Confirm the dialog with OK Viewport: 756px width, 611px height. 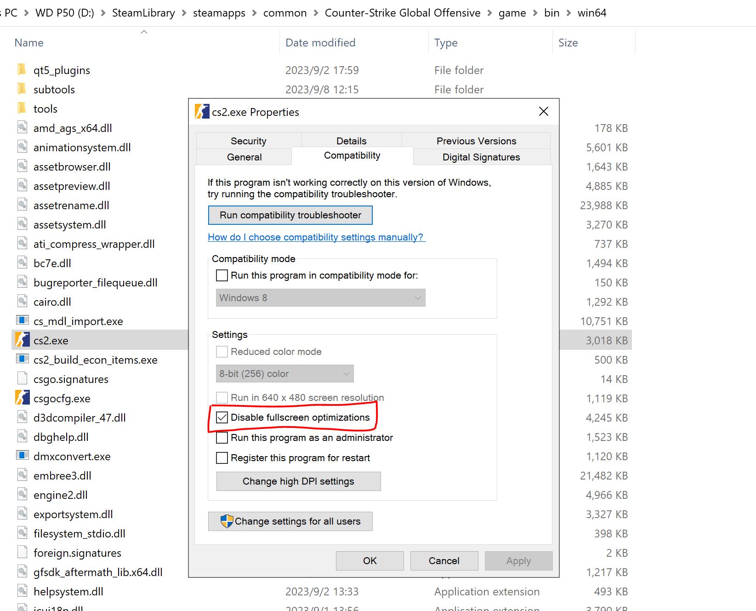point(370,561)
